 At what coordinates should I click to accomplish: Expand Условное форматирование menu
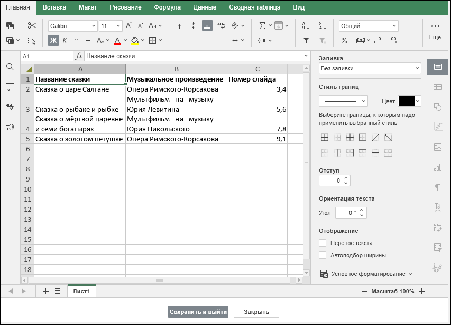(366, 274)
